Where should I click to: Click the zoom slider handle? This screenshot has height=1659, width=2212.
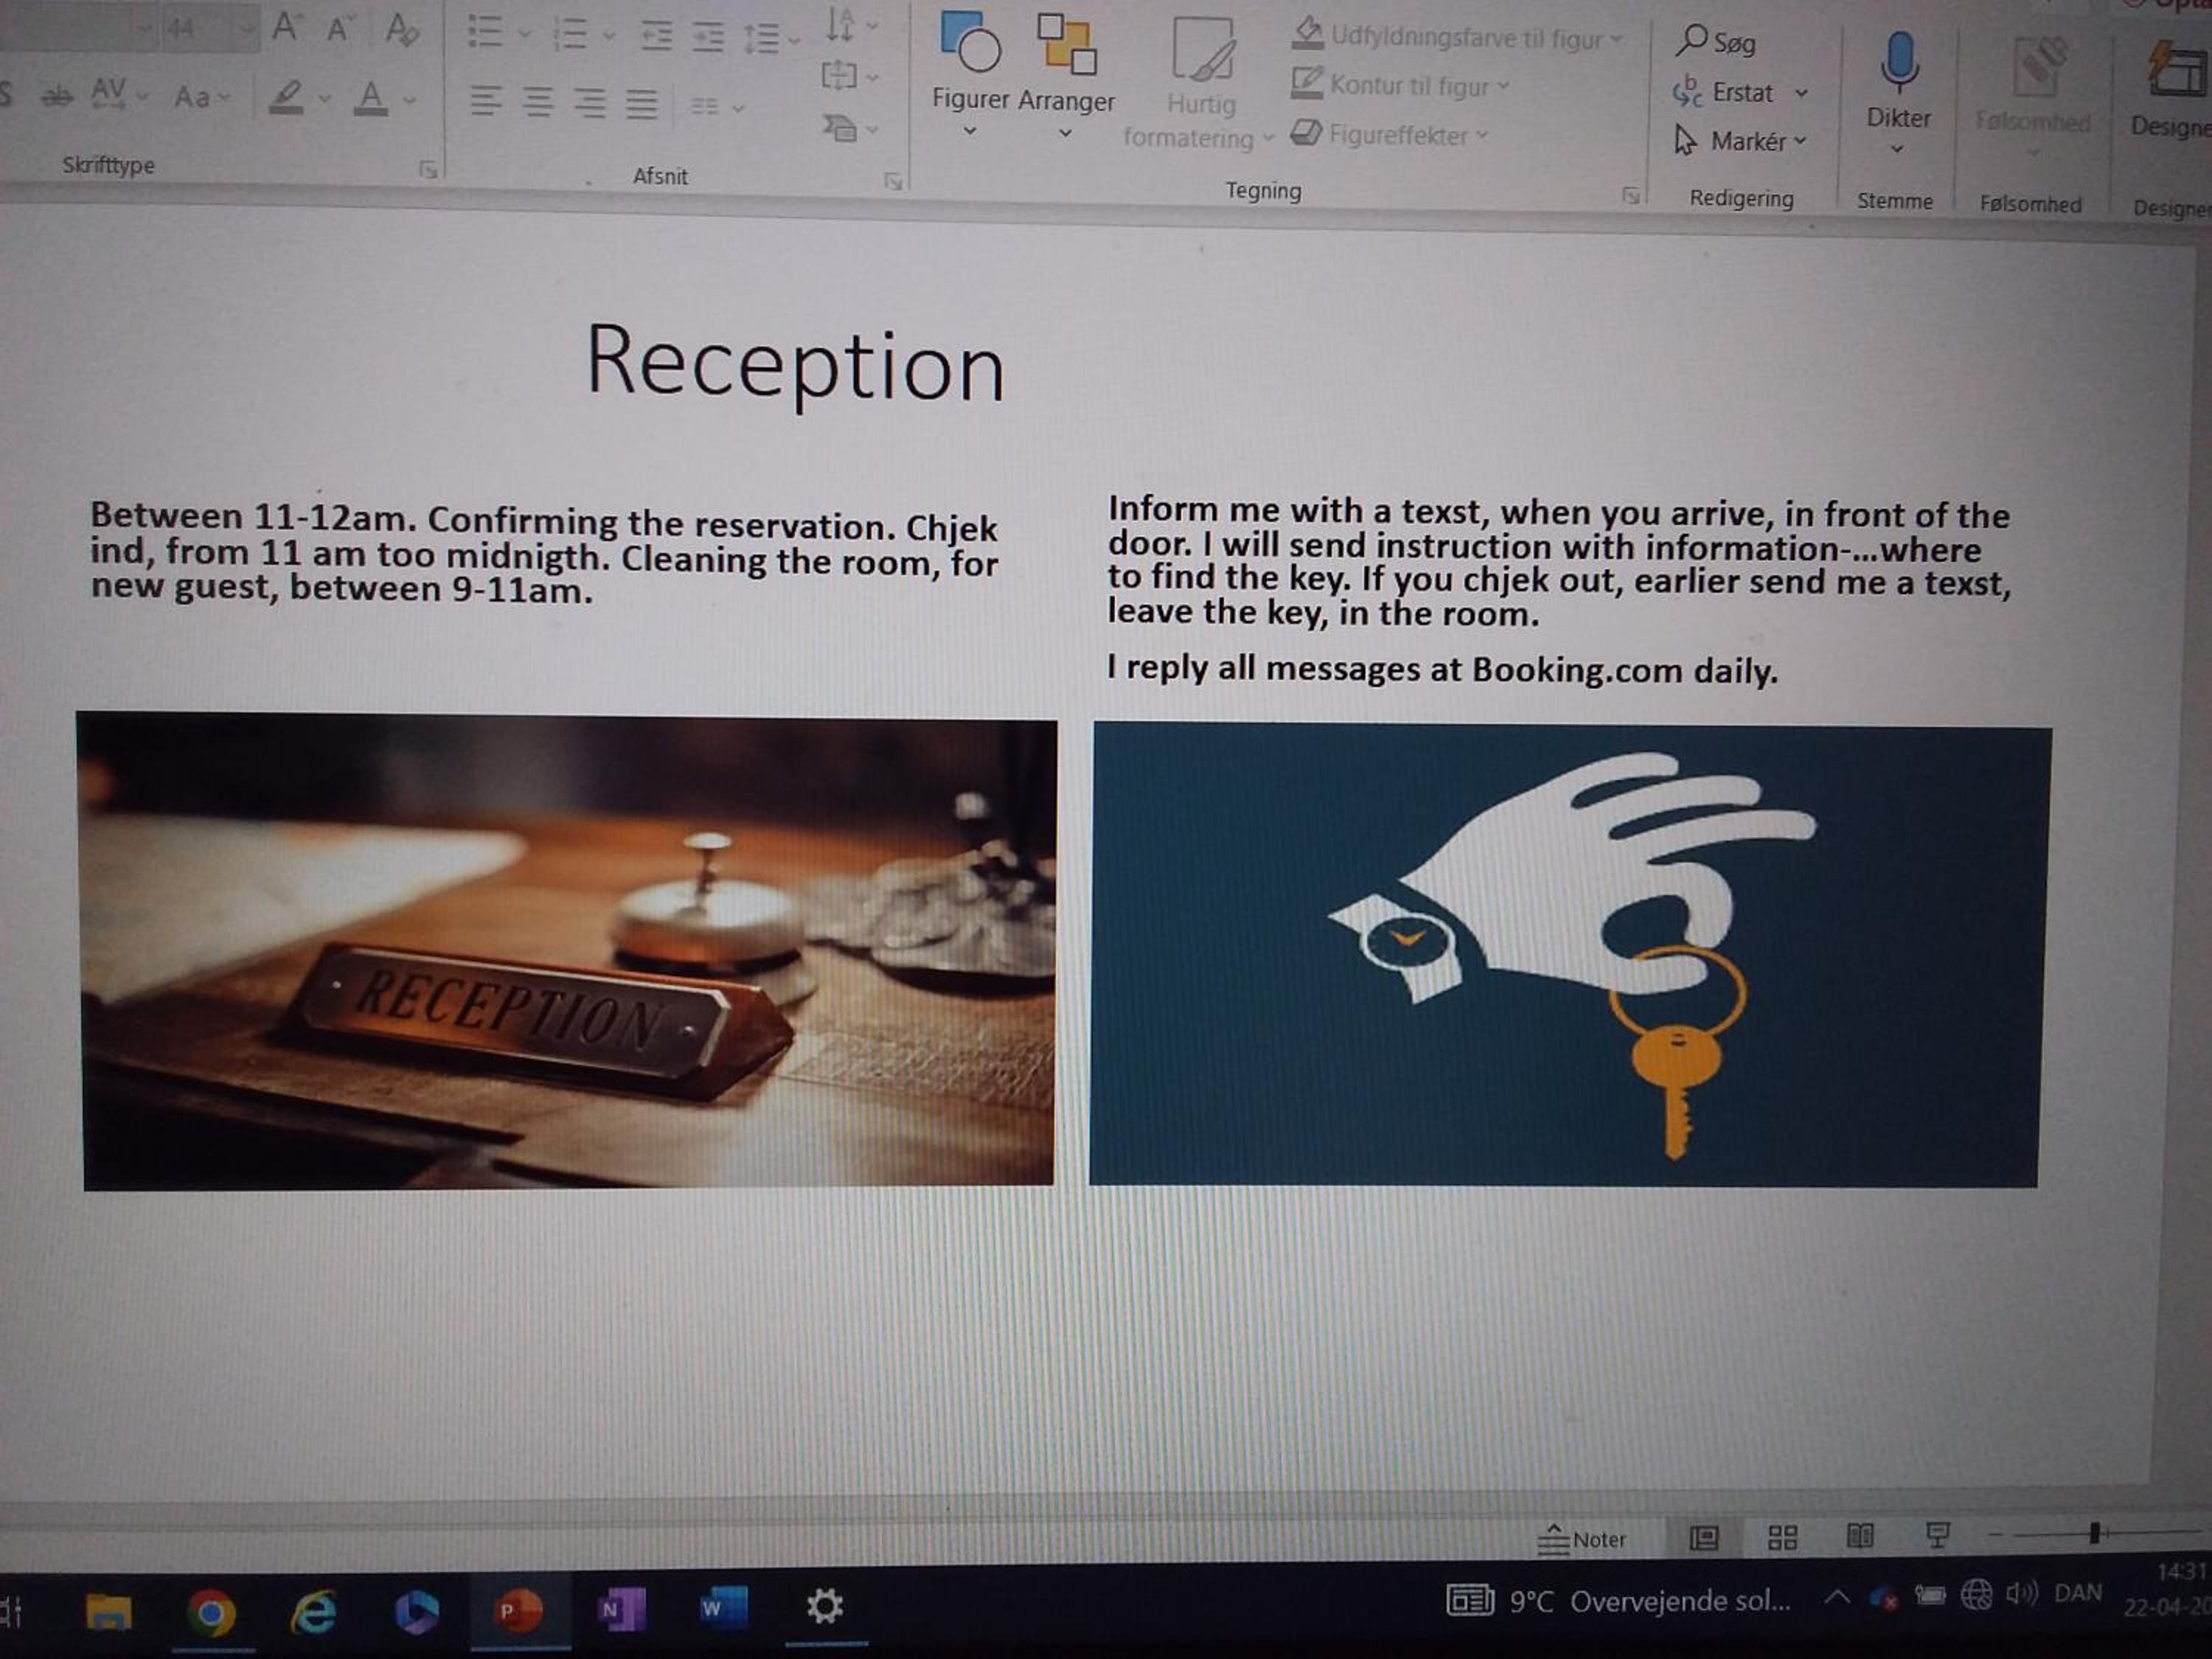click(2094, 1534)
